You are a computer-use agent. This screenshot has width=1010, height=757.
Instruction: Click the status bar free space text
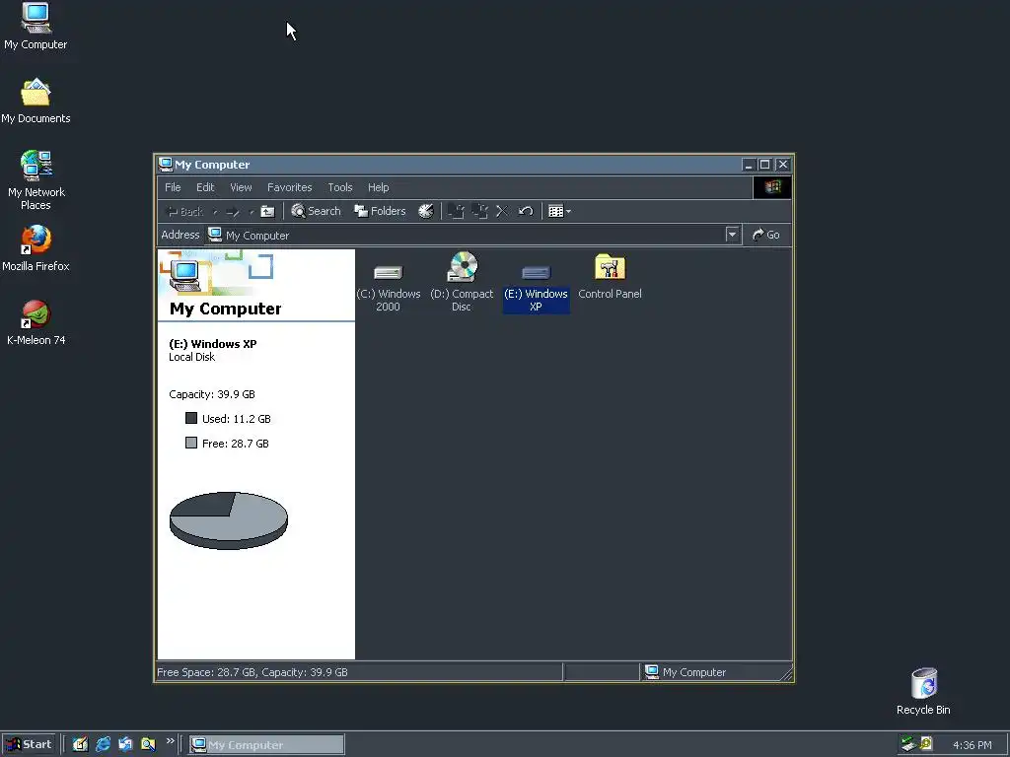tap(252, 672)
